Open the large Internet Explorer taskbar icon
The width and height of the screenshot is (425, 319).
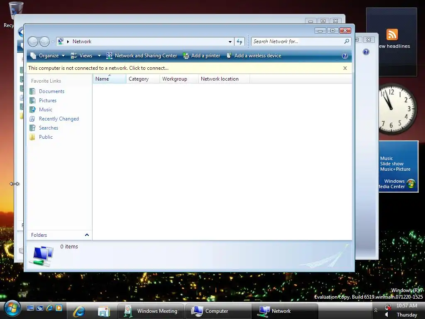[x=79, y=311]
